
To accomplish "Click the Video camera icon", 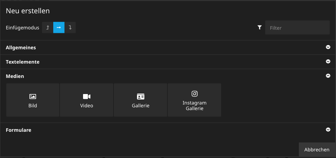I will pyautogui.click(x=87, y=96).
